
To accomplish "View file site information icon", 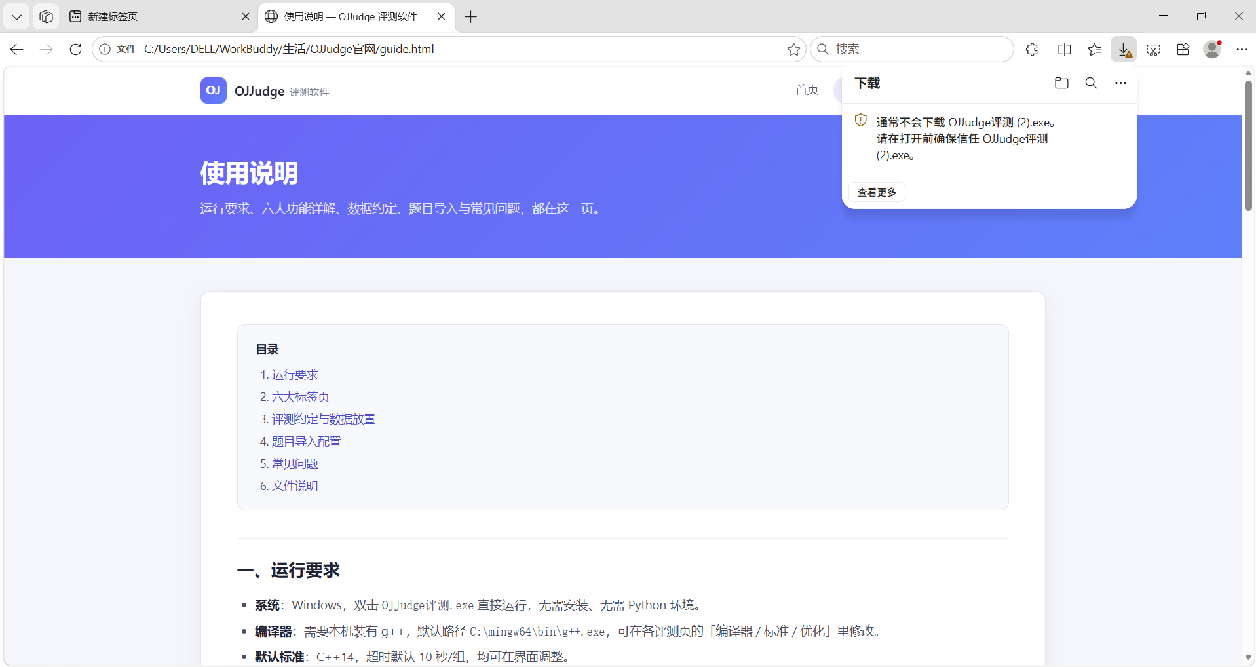I will click(105, 49).
